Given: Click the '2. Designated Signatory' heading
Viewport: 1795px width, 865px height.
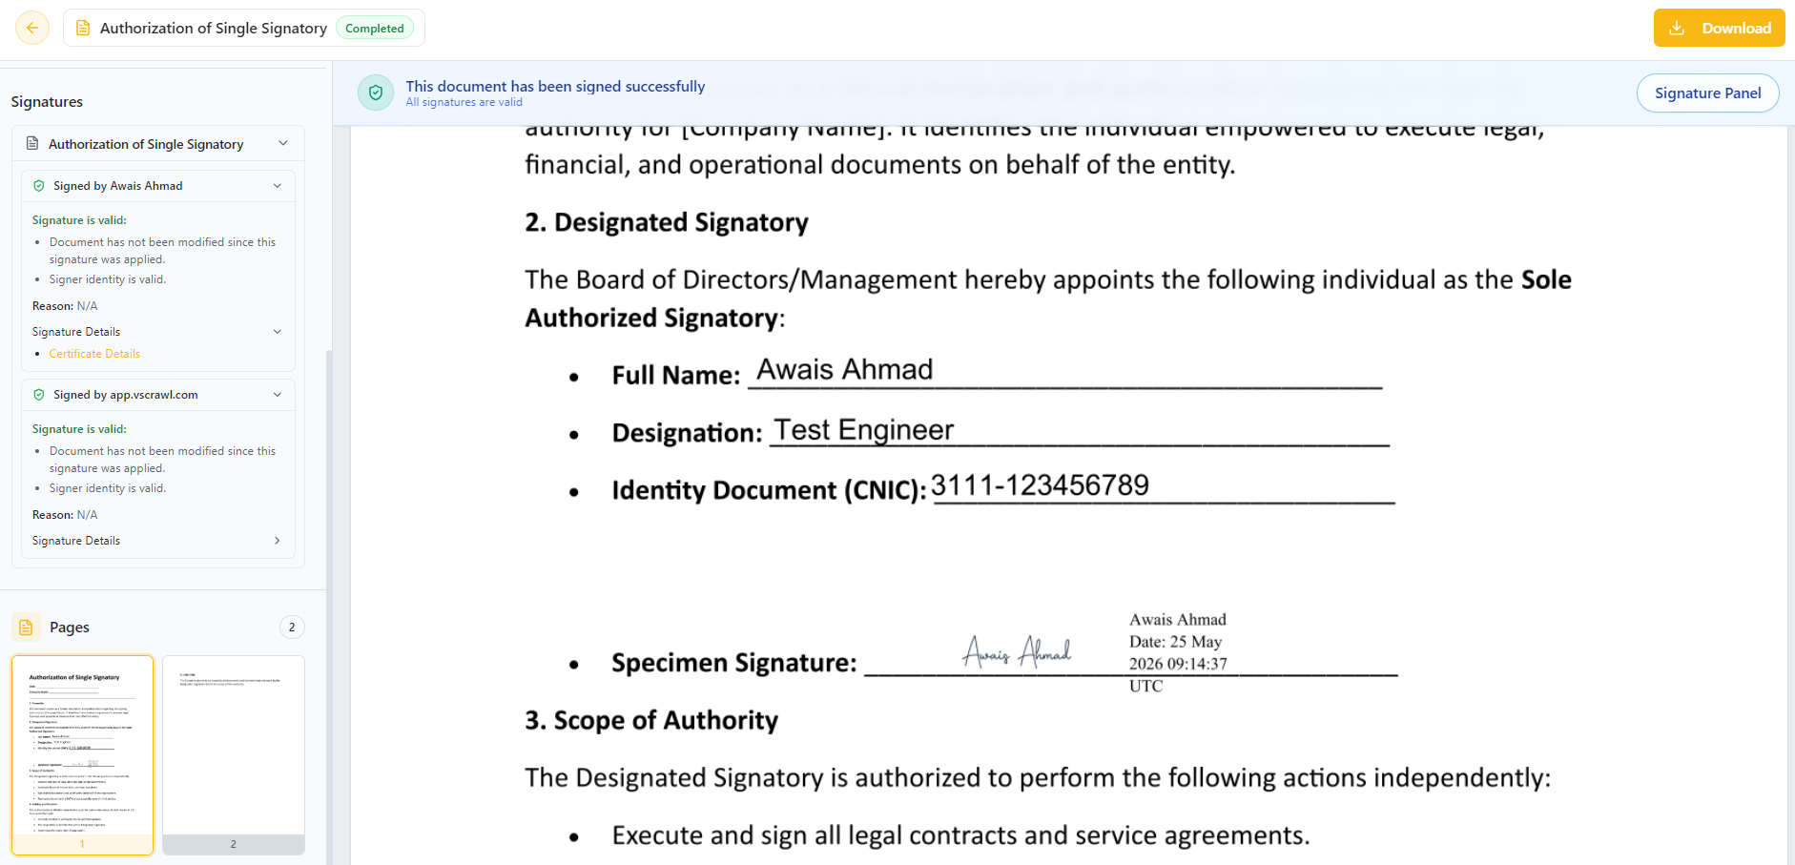Looking at the screenshot, I should (x=667, y=222).
